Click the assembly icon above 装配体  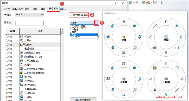pos(124,79)
